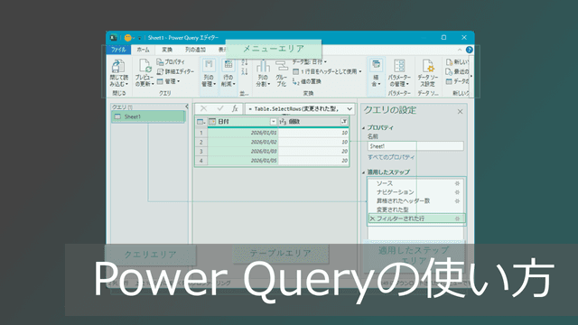Click the gear icon of フィルターされた行 step
Screen dimensions: 578x325
point(457,218)
